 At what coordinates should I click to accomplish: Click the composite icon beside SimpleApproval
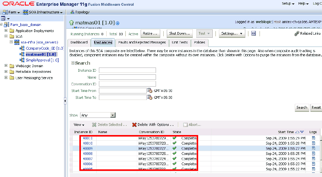tap(22, 60)
